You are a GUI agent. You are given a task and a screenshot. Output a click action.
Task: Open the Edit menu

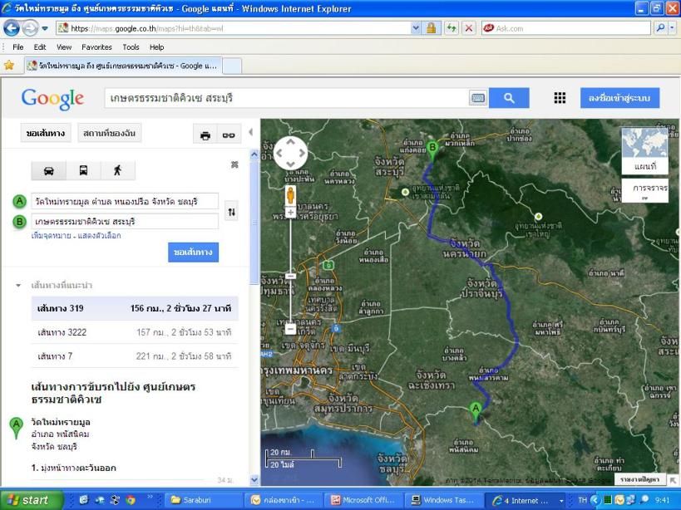click(x=40, y=47)
